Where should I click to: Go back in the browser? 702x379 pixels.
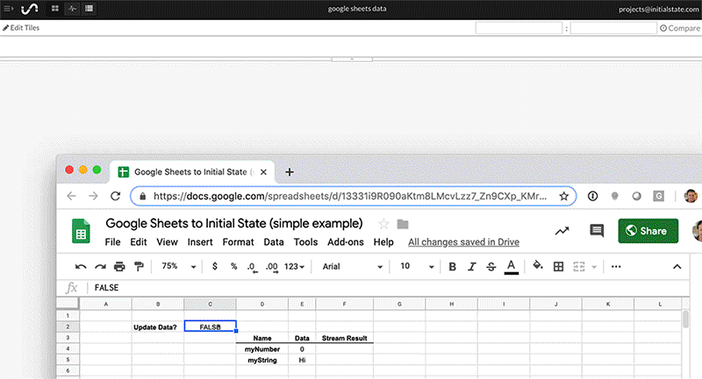coord(71,196)
